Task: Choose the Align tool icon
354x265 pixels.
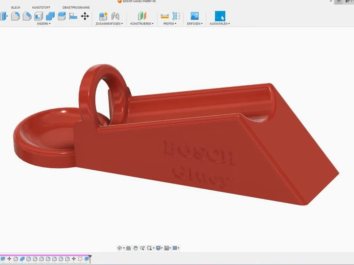Action: point(73,16)
